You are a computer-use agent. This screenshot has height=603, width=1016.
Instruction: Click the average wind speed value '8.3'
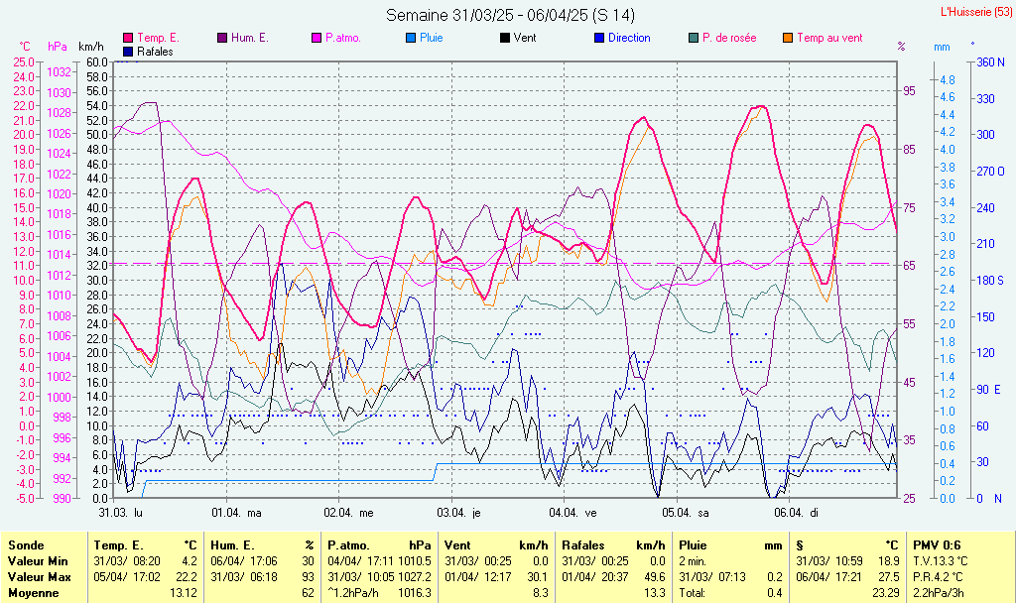click(541, 593)
